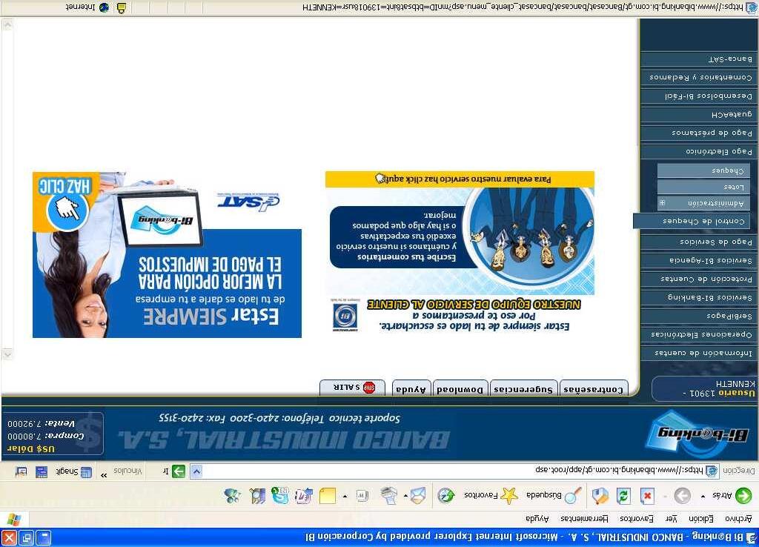Viewport: 759px width, 547px height.
Task: Click the printer icon in toolbar
Action: point(388,495)
